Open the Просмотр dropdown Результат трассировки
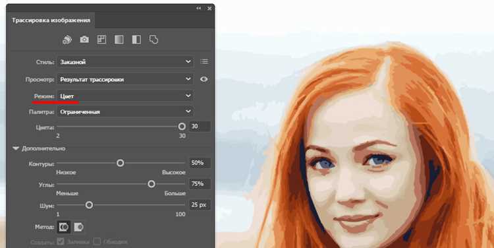This screenshot has height=248, width=494. [x=125, y=80]
